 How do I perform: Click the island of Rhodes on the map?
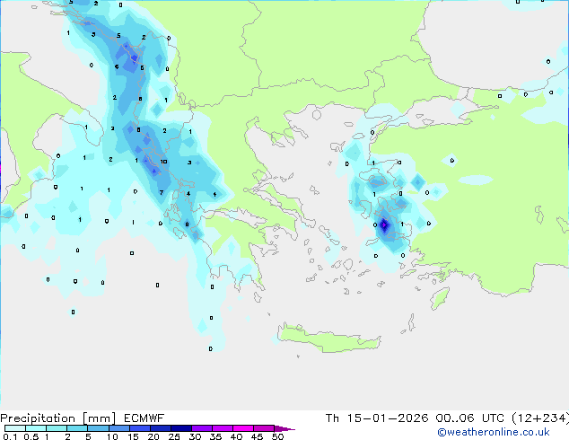tap(440, 298)
